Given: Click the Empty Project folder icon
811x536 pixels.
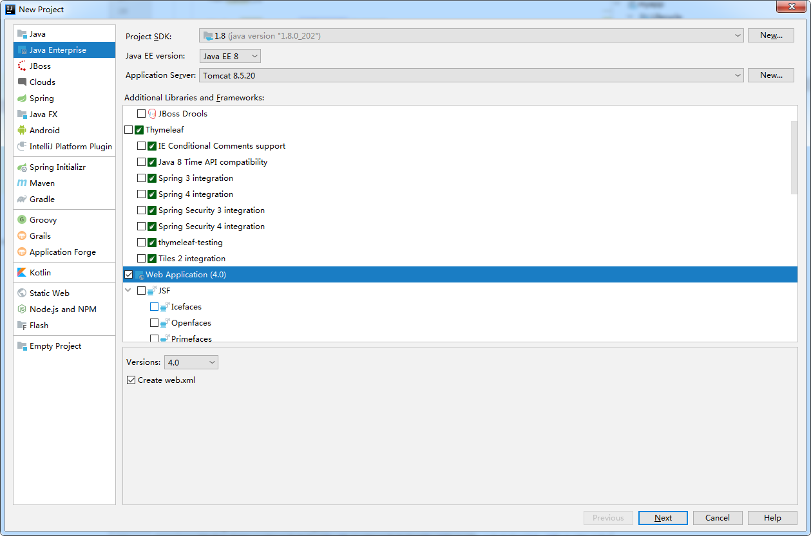Looking at the screenshot, I should [23, 346].
